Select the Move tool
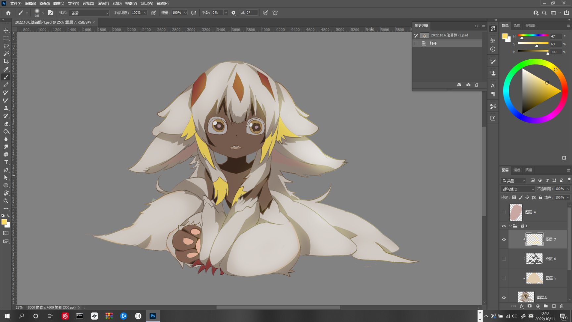The width and height of the screenshot is (572, 322). pyautogui.click(x=6, y=30)
